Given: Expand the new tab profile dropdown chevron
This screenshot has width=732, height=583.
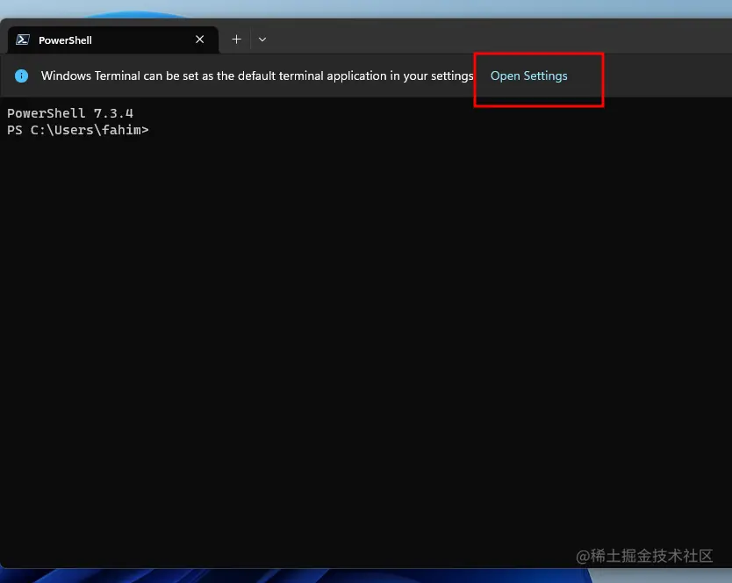Looking at the screenshot, I should coord(262,40).
